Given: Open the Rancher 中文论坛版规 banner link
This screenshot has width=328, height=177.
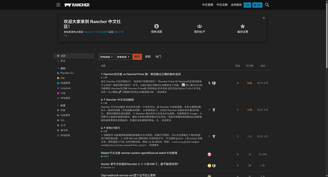Looking at the screenshot, I should tap(96, 32).
